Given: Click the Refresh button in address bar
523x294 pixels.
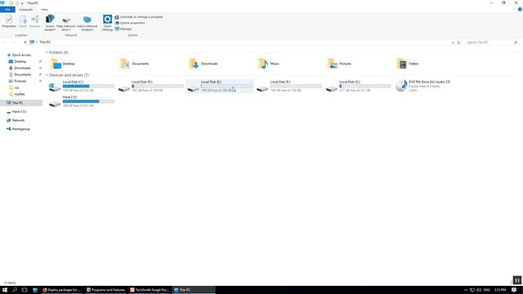Looking at the screenshot, I should [458, 42].
